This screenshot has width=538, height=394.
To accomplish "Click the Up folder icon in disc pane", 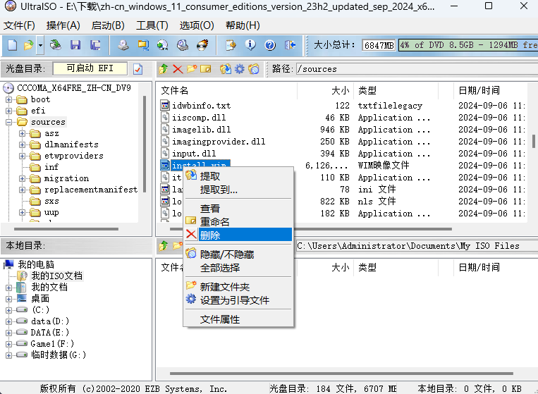I will tap(164, 69).
